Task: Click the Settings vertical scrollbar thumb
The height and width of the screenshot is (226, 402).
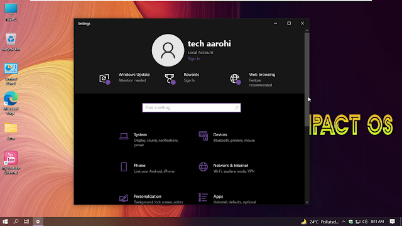Action: pos(307,80)
